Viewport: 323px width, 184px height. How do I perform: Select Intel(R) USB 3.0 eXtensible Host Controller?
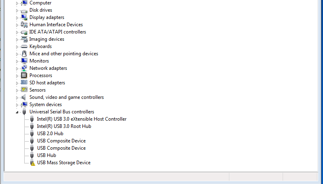pos(82,119)
